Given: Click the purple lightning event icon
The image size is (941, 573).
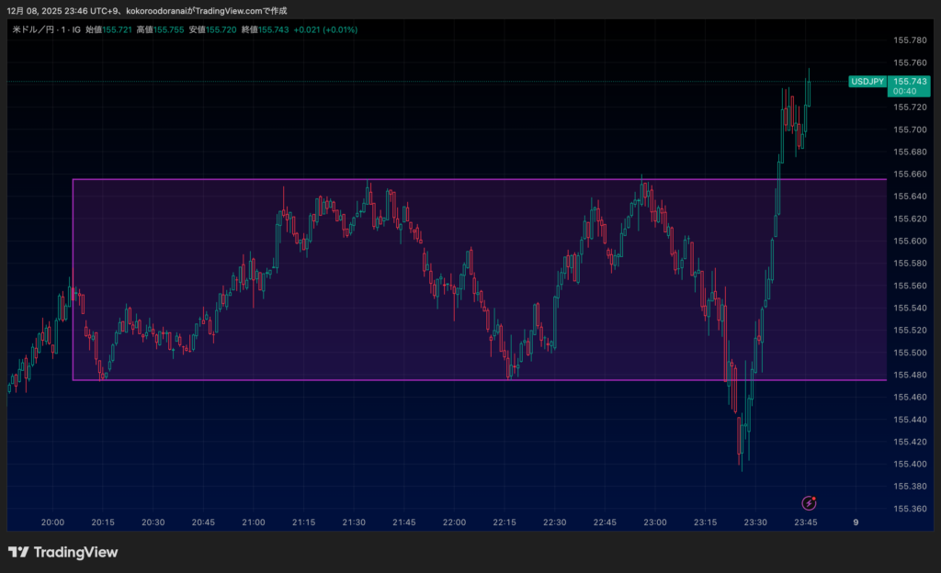Looking at the screenshot, I should pos(809,502).
